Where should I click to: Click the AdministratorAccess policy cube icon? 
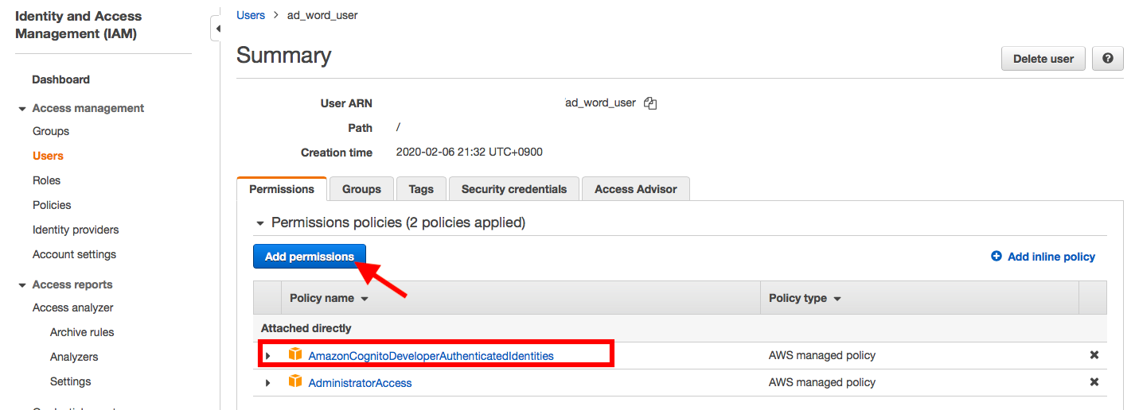(x=295, y=382)
